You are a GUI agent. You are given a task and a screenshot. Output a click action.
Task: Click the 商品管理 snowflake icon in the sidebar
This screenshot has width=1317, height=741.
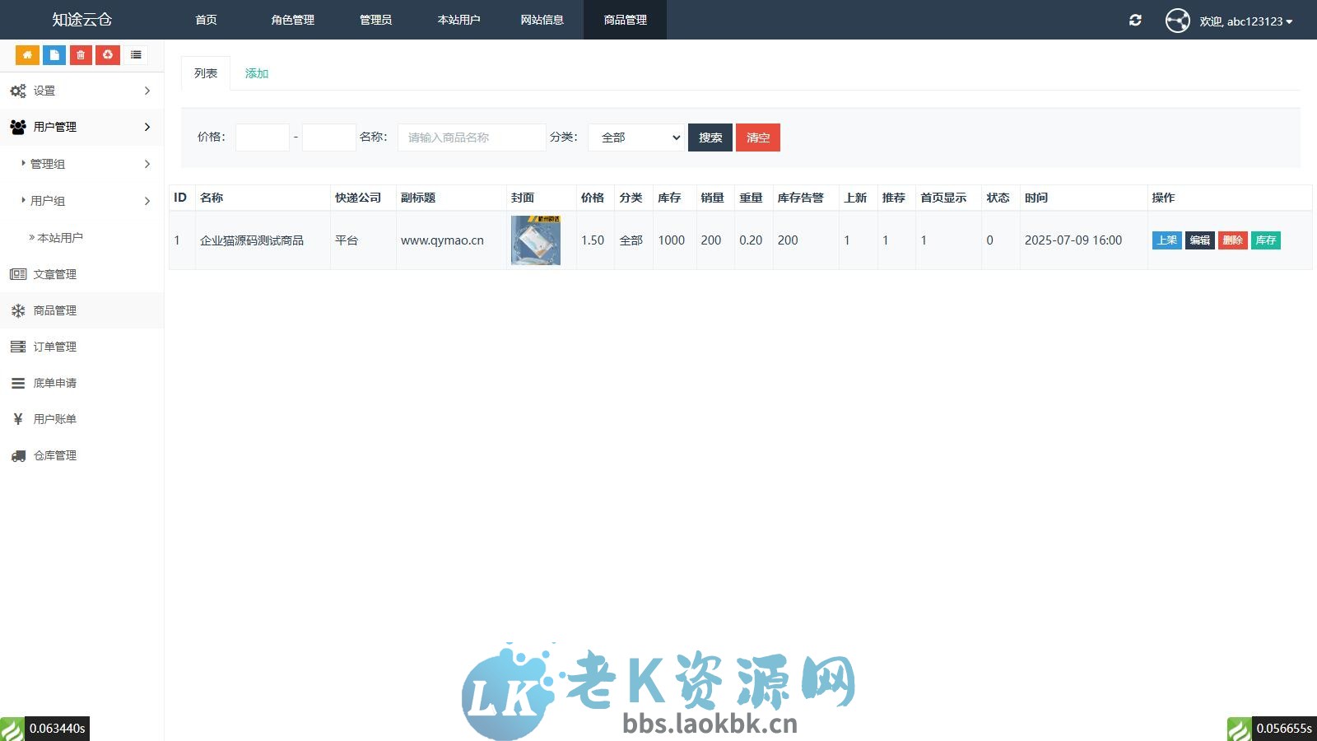click(x=18, y=310)
